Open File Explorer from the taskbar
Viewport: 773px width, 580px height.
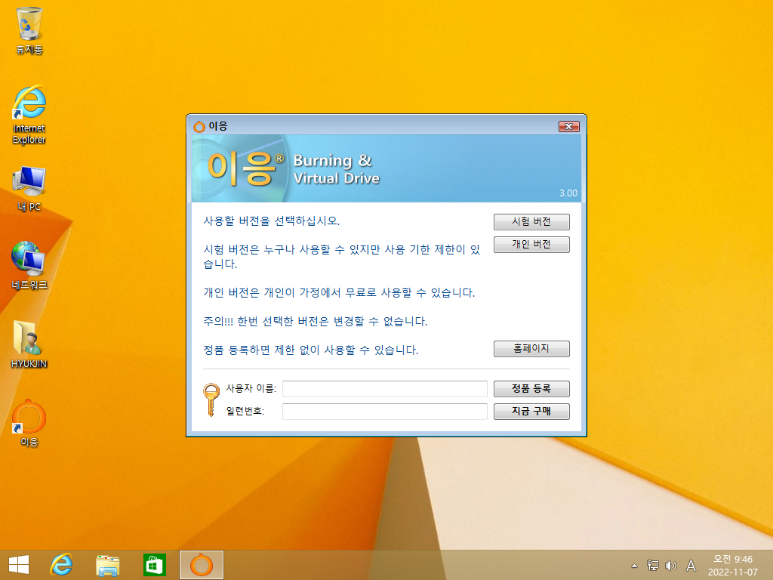click(x=108, y=565)
